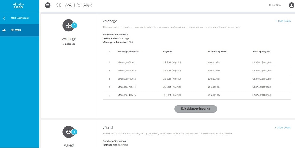Open the user profile avatar

291,5
